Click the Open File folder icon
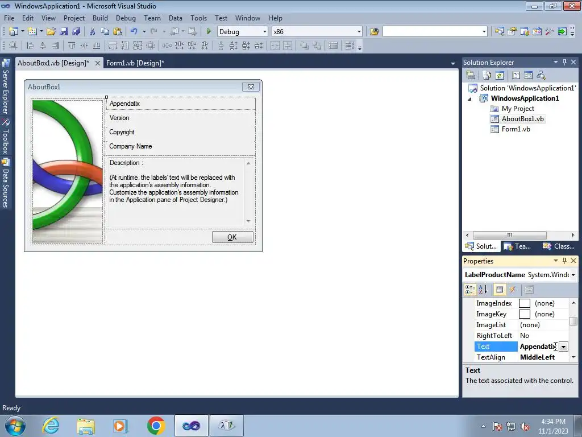Image resolution: width=582 pixels, height=437 pixels. click(x=51, y=32)
